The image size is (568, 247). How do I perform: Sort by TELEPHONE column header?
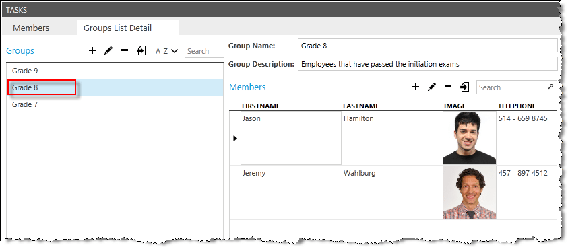pyautogui.click(x=517, y=106)
